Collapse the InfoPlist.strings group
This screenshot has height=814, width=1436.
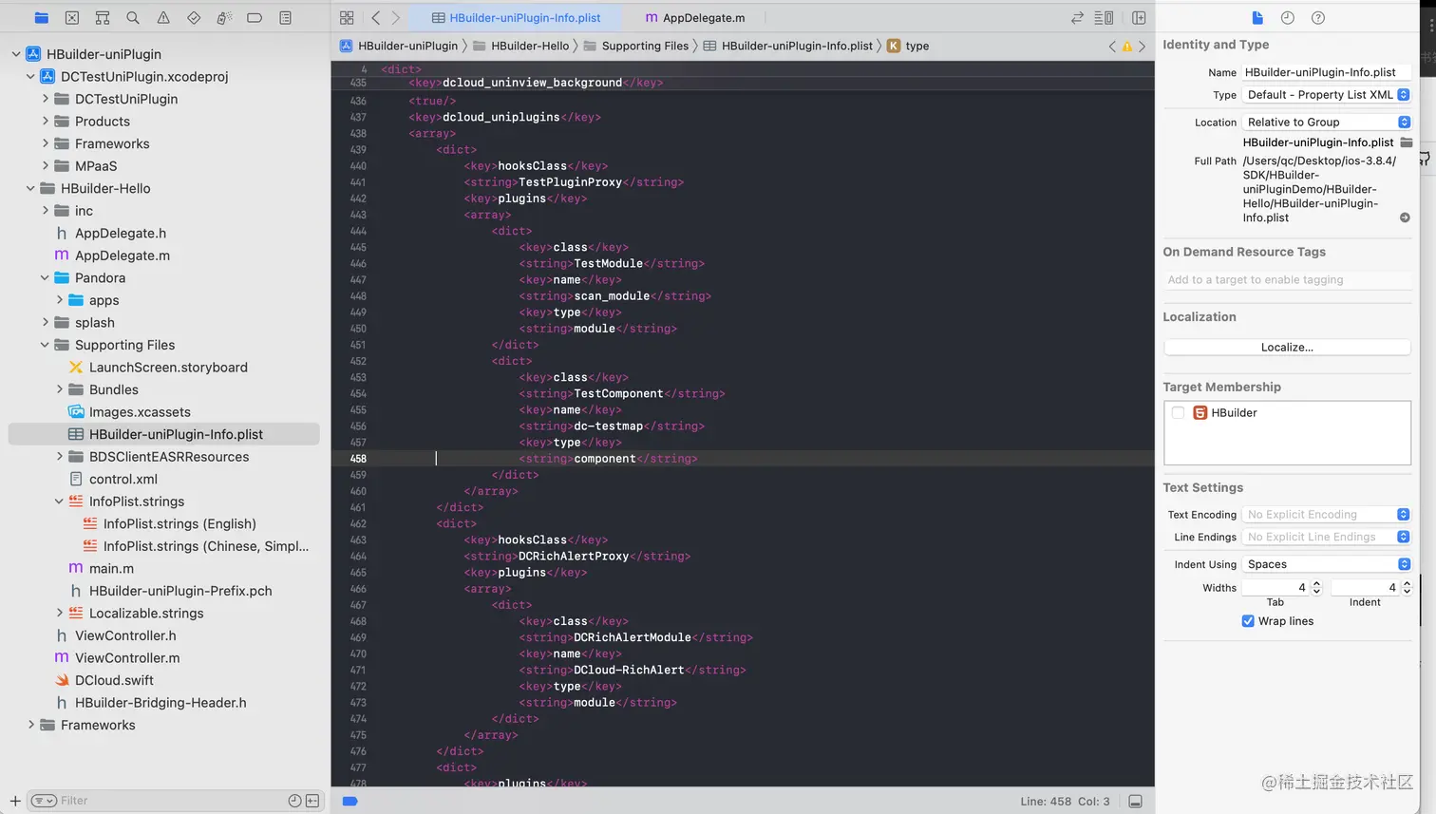pyautogui.click(x=59, y=502)
